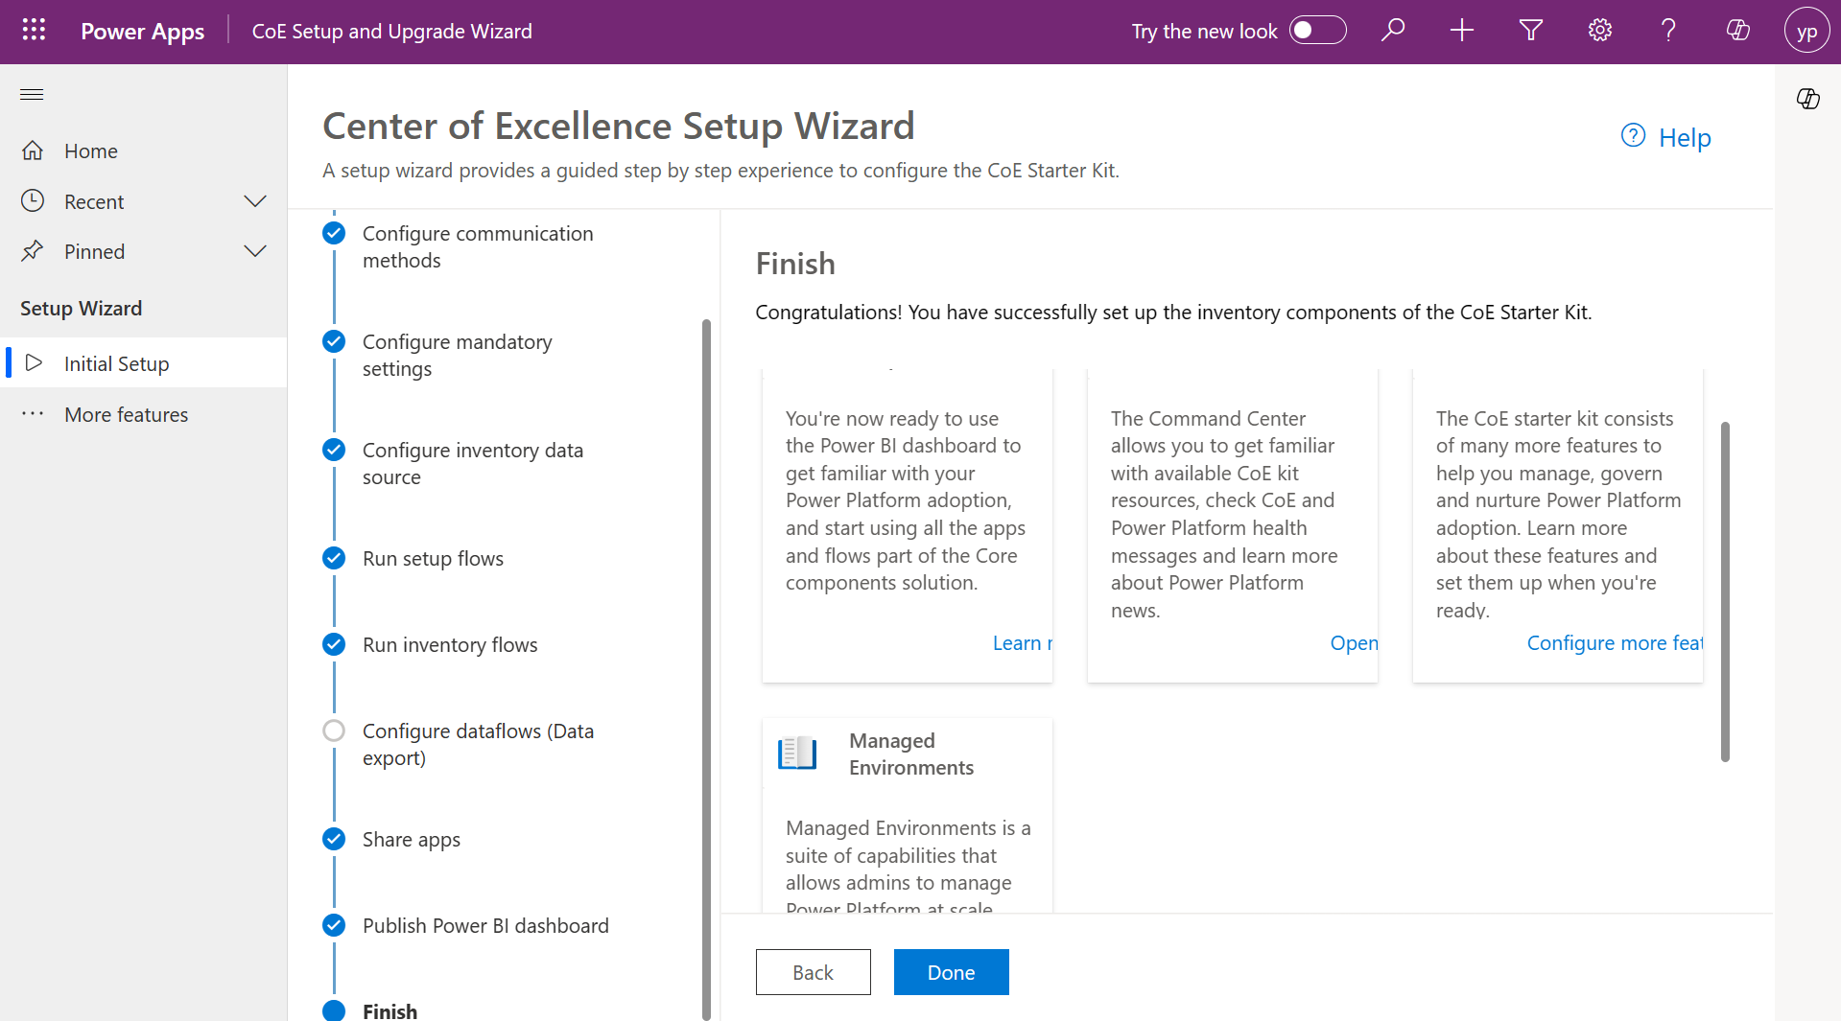Collapse the Recent section
Screen dimensions: 1841x1021
click(254, 201)
